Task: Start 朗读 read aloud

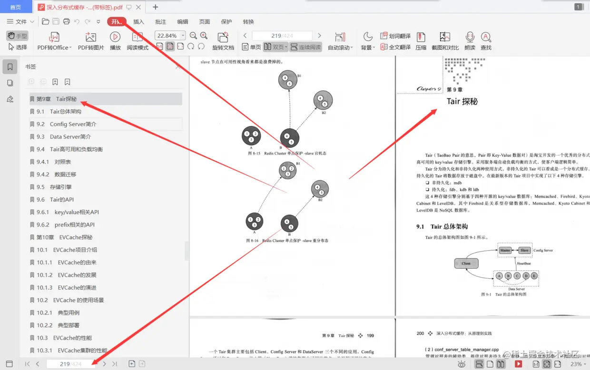Action: 470,41
